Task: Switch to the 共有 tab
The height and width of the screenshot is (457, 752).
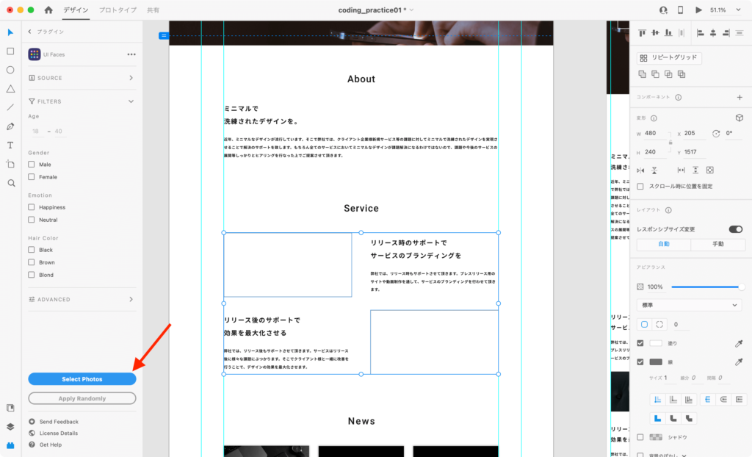Action: [x=153, y=10]
